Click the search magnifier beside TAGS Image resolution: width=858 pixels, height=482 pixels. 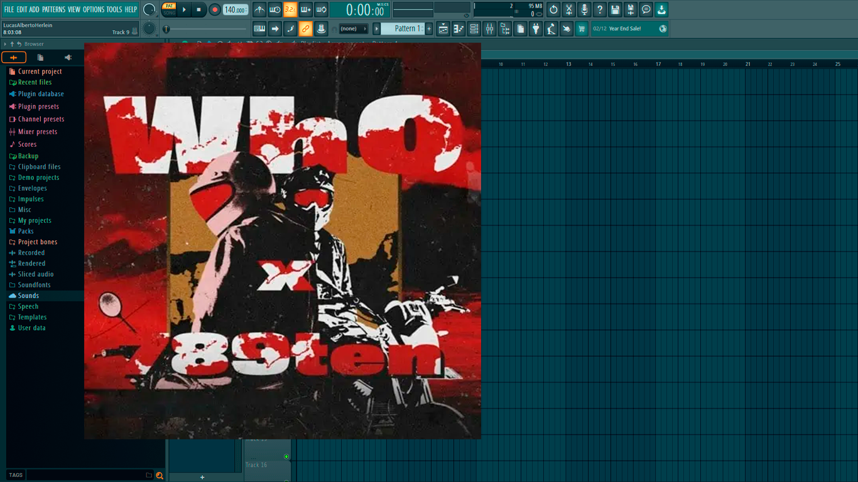click(160, 476)
